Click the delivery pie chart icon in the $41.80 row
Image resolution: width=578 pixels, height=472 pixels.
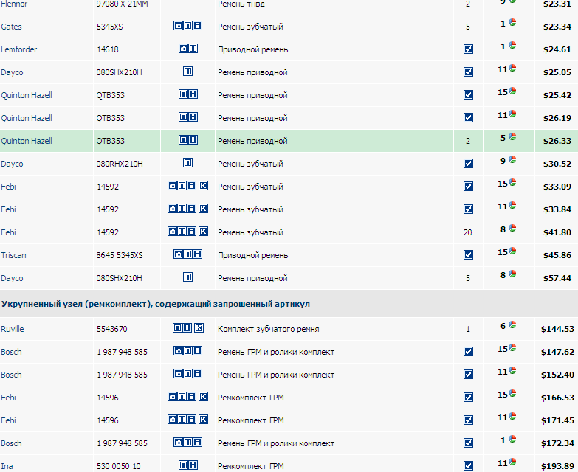coord(512,229)
